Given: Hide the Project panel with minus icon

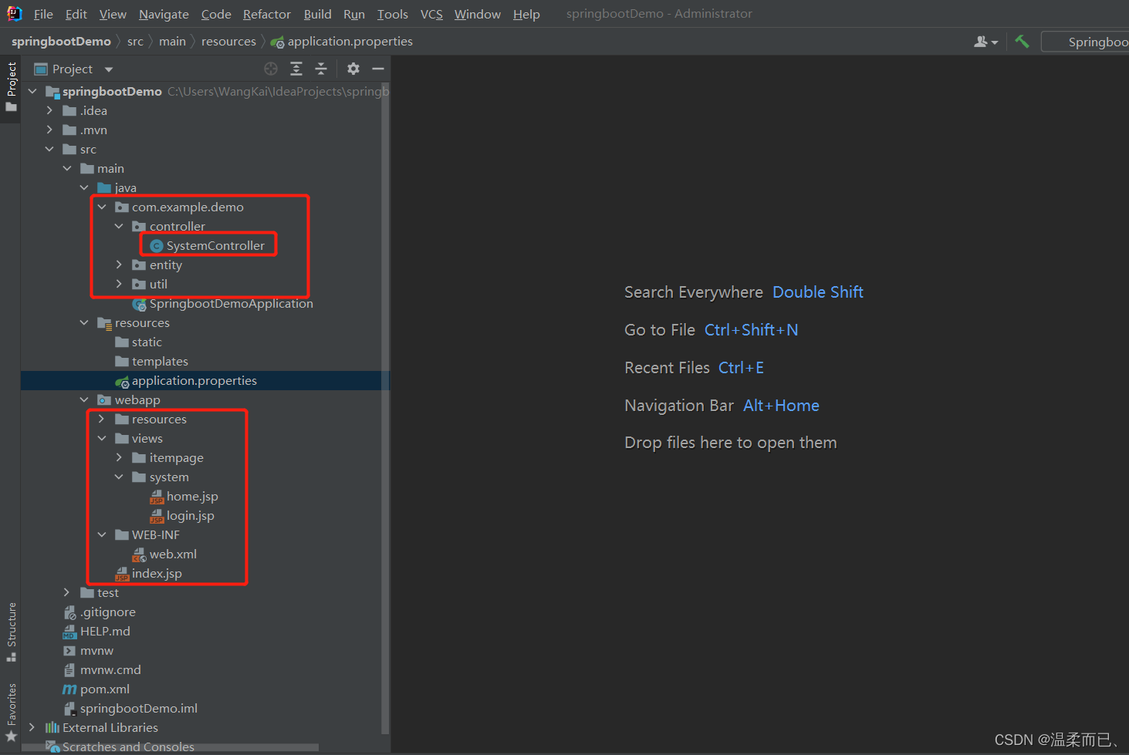Looking at the screenshot, I should (378, 69).
